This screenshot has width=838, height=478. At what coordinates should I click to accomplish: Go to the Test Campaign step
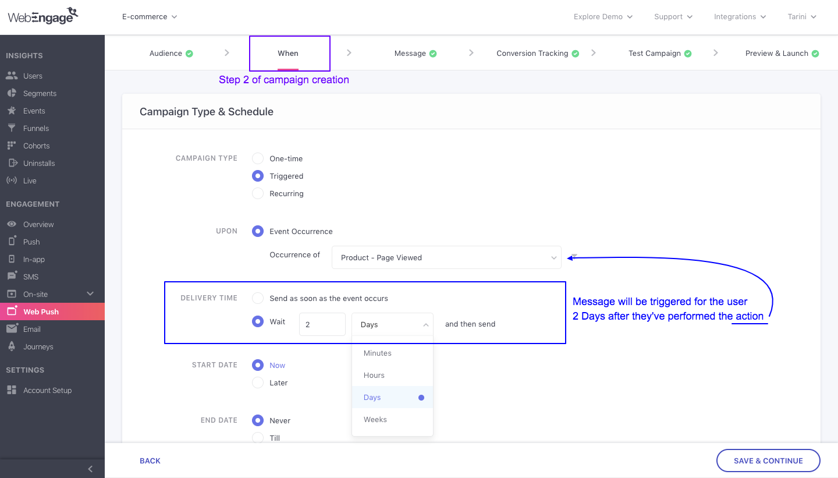click(655, 54)
